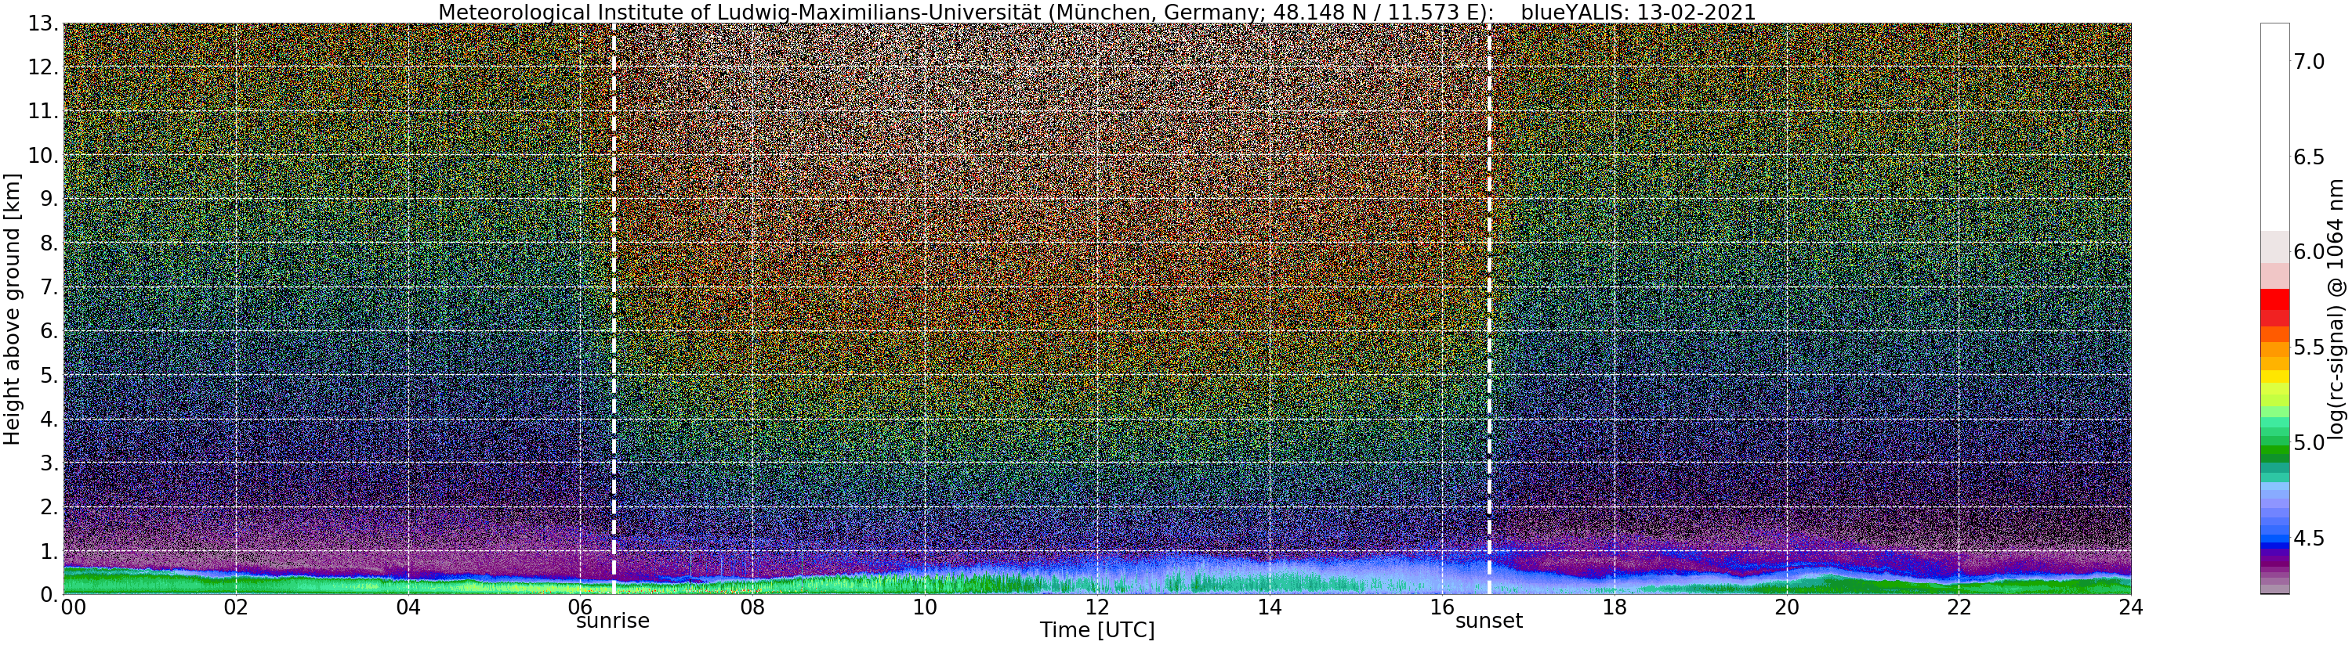Click the '6.' height axis tick label
The height and width of the screenshot is (645, 2352).
[49, 331]
